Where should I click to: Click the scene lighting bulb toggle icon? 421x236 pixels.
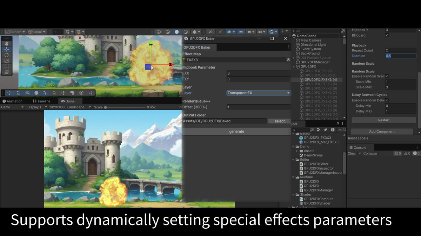tap(177, 31)
